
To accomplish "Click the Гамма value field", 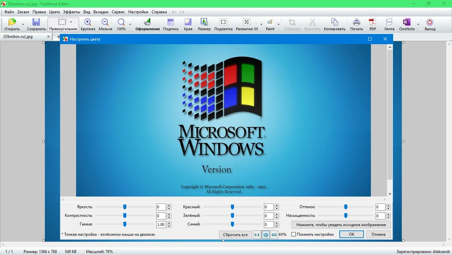I will coord(161,225).
